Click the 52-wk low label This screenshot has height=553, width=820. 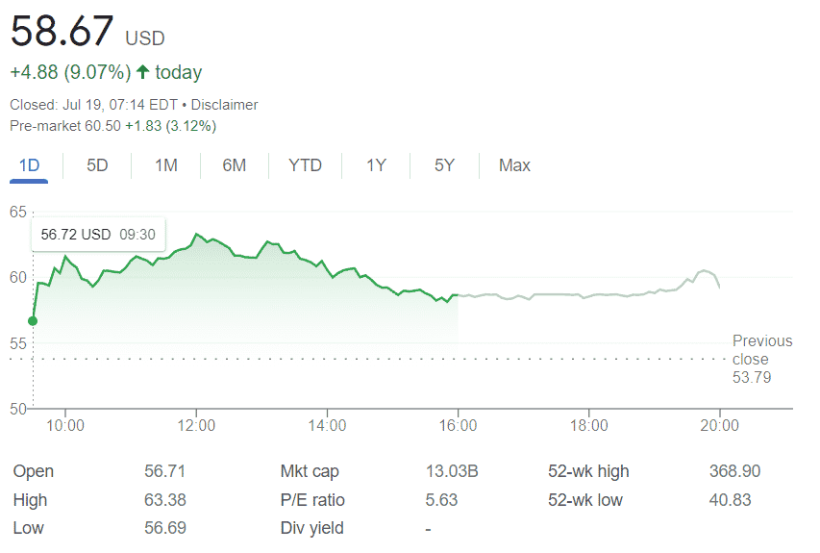click(x=584, y=500)
